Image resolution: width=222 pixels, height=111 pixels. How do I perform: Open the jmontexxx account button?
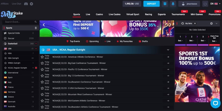[189, 4]
